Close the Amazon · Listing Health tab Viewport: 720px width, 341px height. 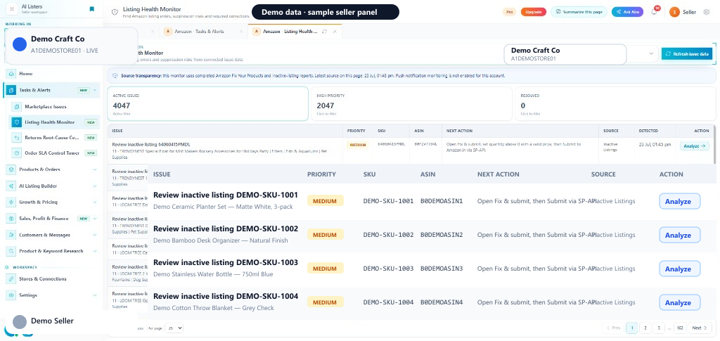(x=335, y=32)
